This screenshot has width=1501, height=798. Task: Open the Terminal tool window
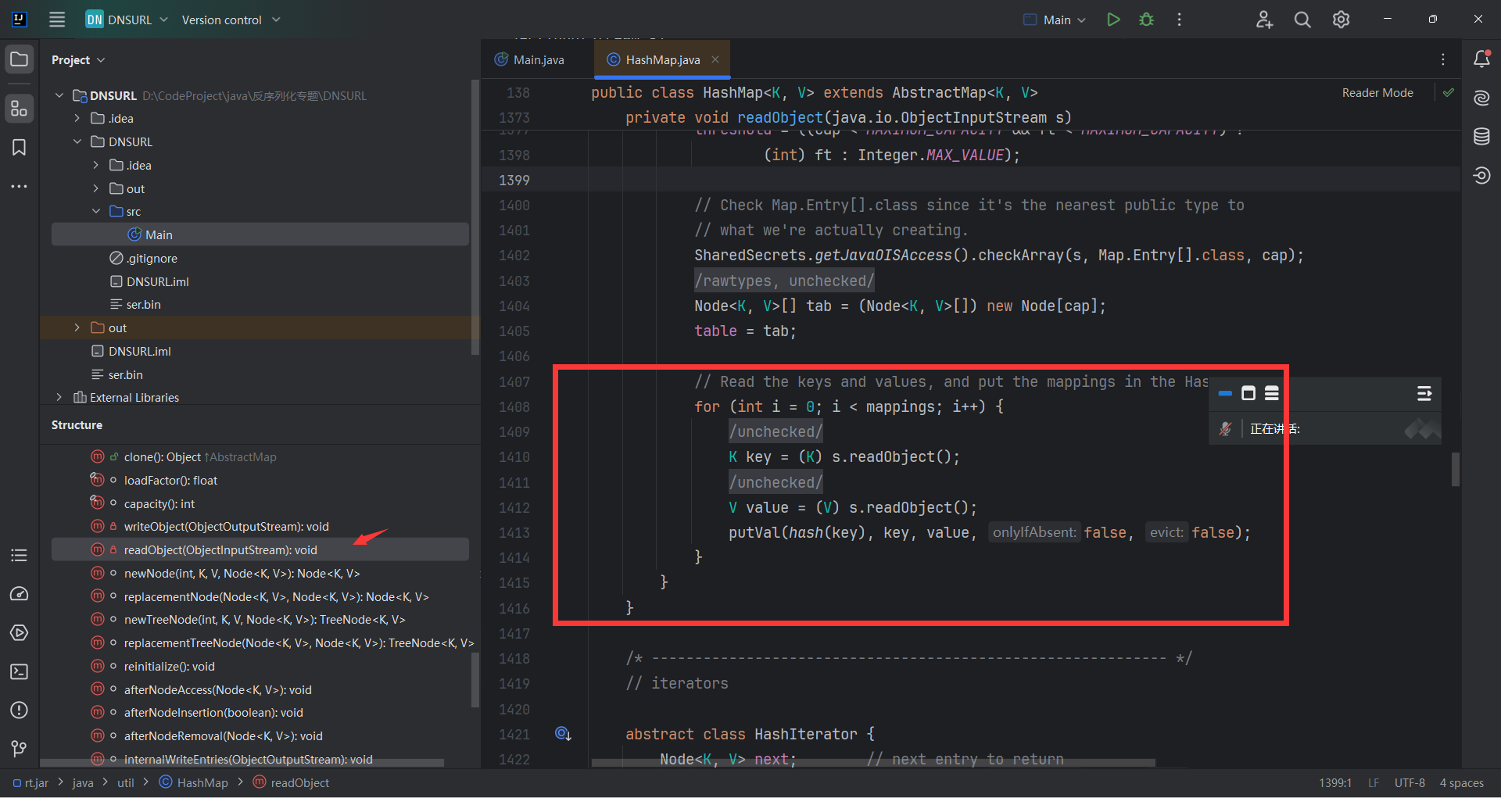click(20, 671)
